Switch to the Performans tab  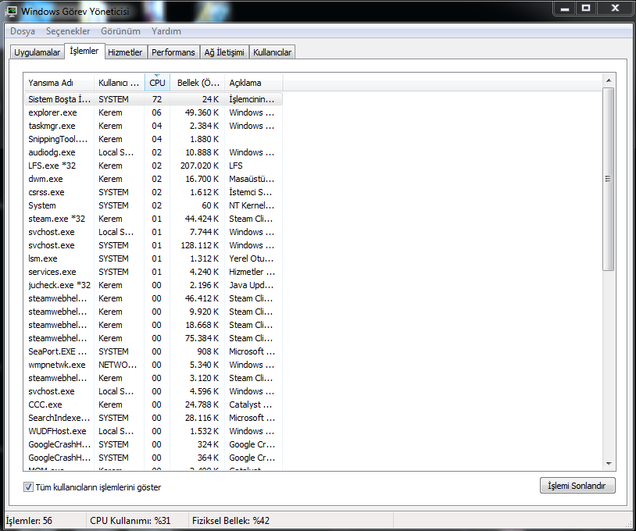coord(173,52)
